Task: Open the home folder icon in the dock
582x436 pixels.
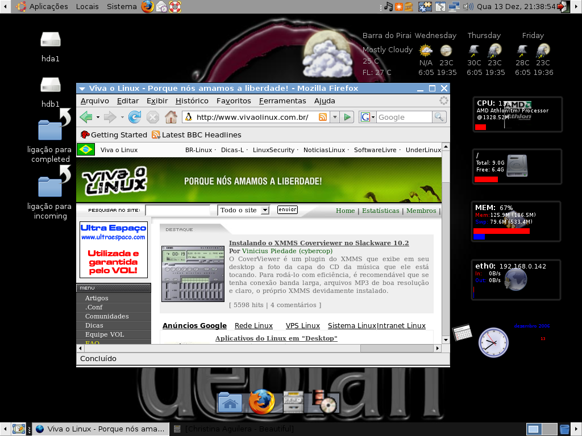Action: (230, 403)
